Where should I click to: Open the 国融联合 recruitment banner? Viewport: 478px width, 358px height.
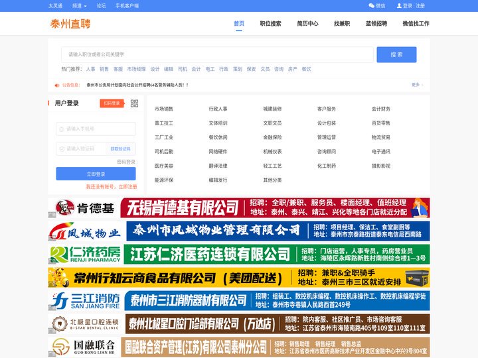point(239,347)
